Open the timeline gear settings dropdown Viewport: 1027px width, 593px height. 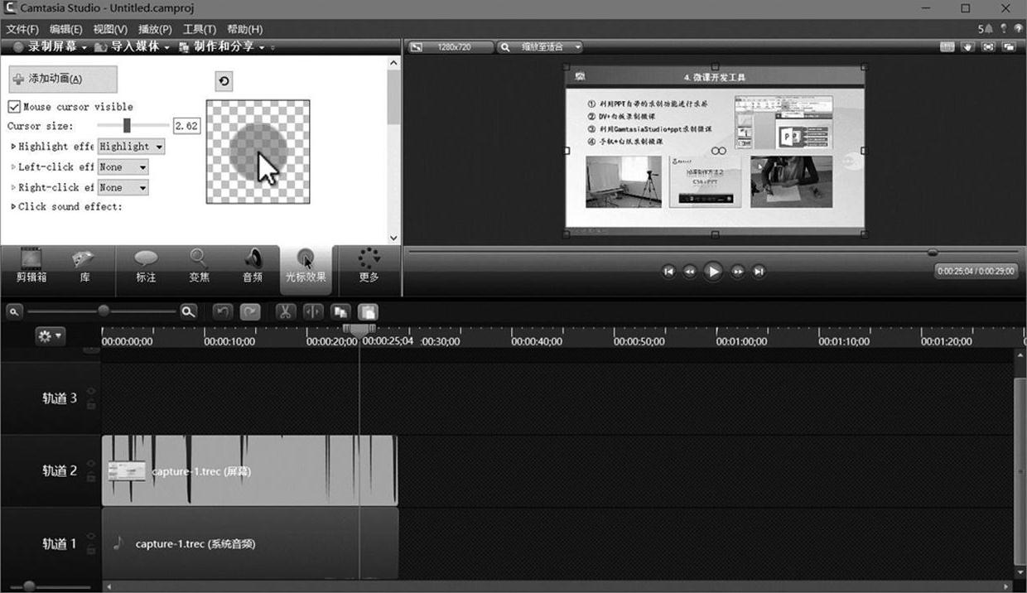pos(50,335)
